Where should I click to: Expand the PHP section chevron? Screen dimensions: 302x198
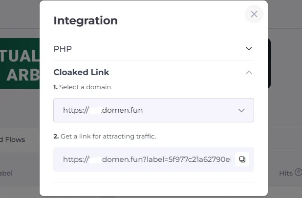pos(249,49)
